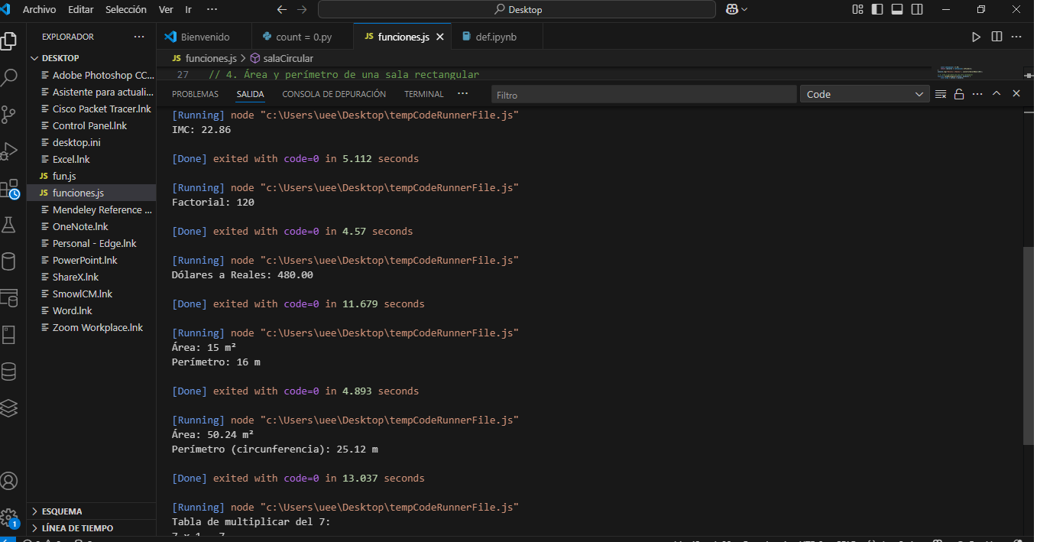1037x542 pixels.
Task: Maximize the panel with the chevron-up
Action: [996, 93]
